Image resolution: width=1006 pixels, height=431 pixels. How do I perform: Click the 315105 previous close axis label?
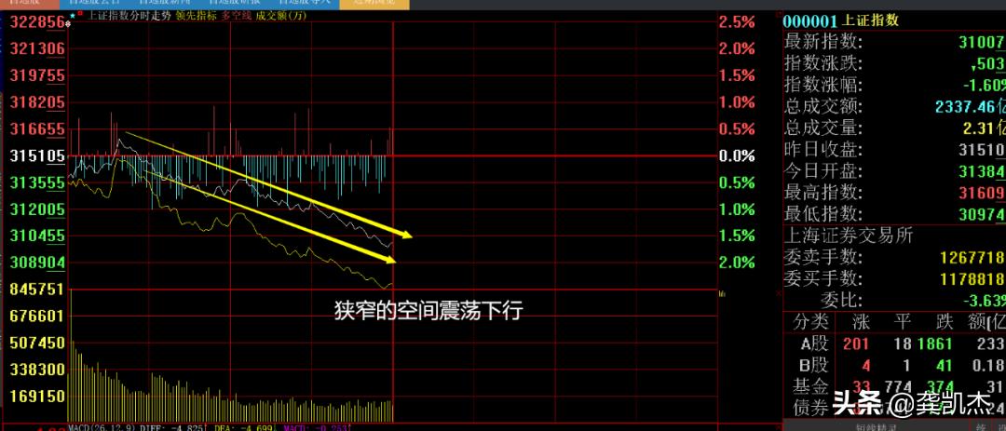click(x=37, y=155)
